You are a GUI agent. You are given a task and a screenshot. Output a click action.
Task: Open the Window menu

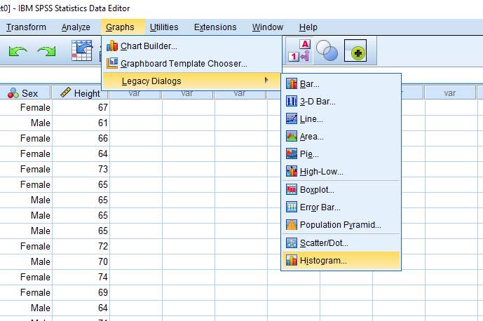pyautogui.click(x=268, y=27)
